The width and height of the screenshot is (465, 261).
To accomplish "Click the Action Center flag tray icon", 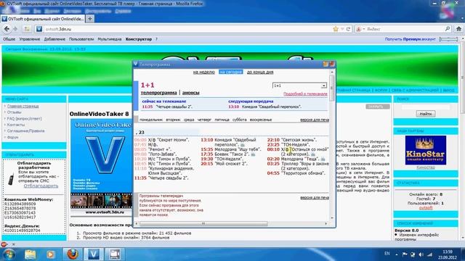I will click(x=405, y=254).
